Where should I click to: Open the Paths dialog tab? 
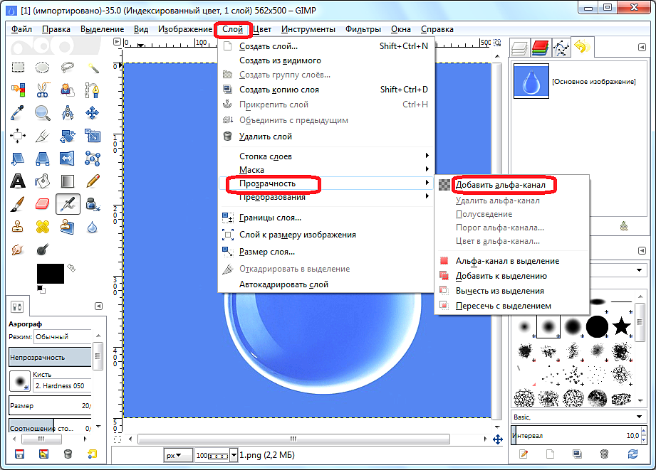(x=561, y=48)
